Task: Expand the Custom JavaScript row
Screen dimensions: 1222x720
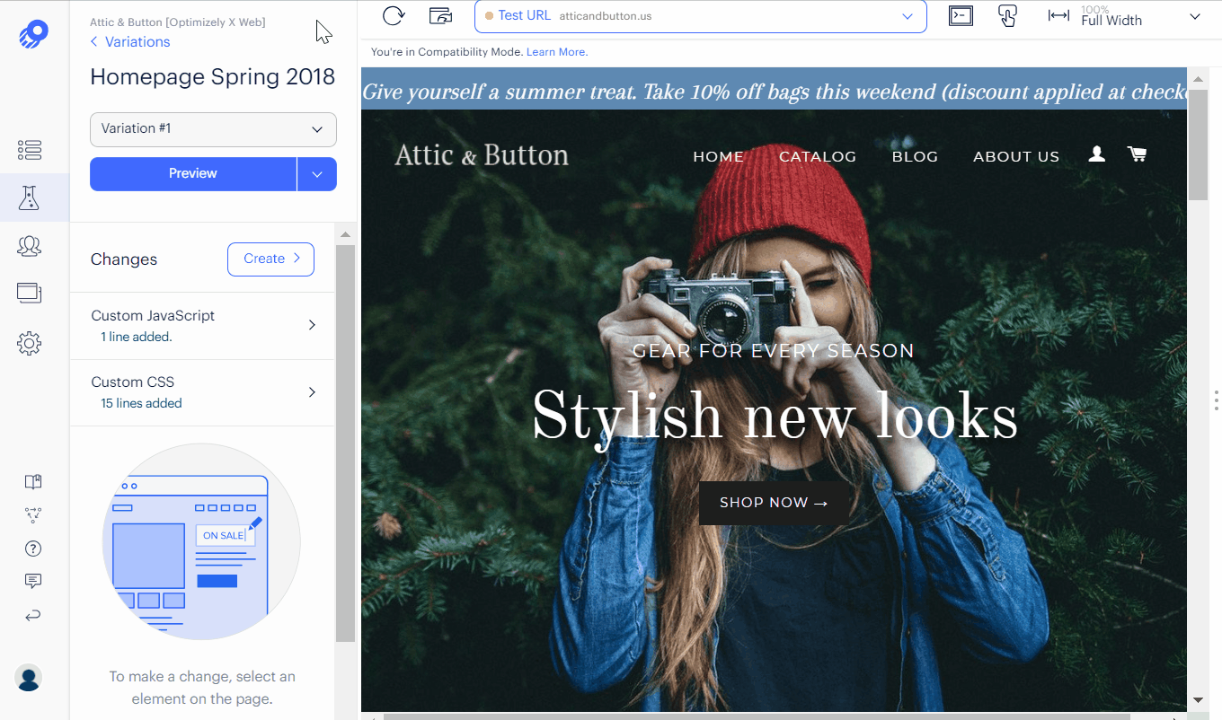Action: tap(202, 325)
